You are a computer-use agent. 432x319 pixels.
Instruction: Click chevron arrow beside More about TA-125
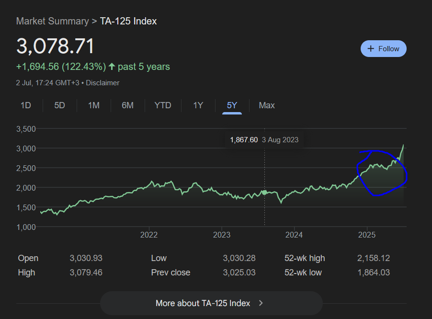(261, 303)
